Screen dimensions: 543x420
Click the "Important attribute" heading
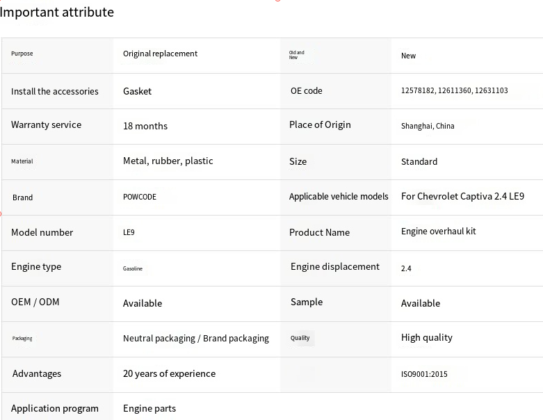pos(57,12)
